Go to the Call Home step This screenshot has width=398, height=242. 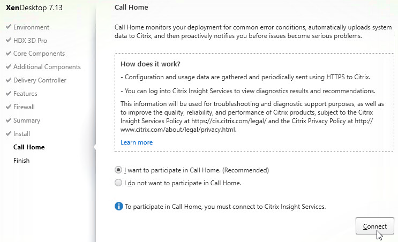point(29,147)
